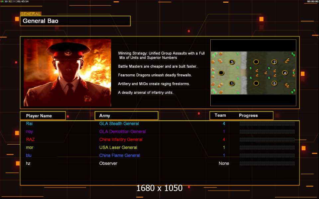The height and width of the screenshot is (199, 319).
Task: Click the Fearsome Dragons firewalls line
Action: point(155,75)
